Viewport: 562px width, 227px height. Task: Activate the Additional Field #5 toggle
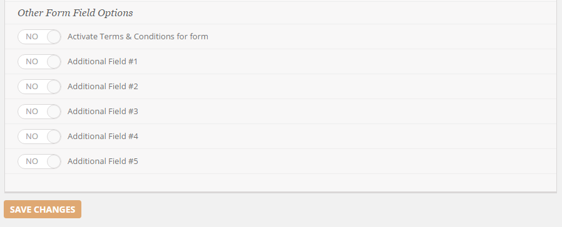point(39,162)
